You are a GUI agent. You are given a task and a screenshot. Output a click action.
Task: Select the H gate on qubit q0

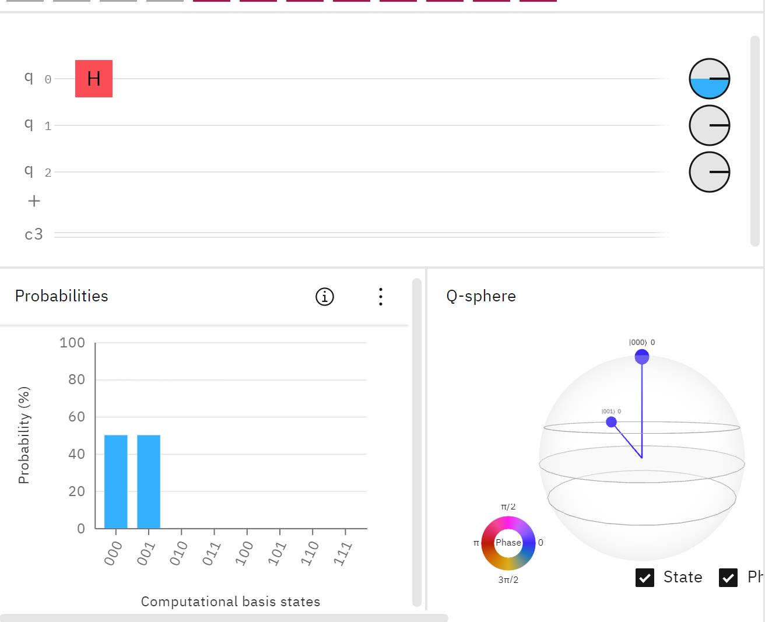pos(94,79)
